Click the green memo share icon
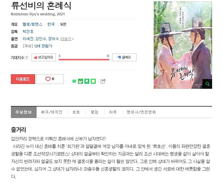223x186 pixels. click(x=93, y=81)
